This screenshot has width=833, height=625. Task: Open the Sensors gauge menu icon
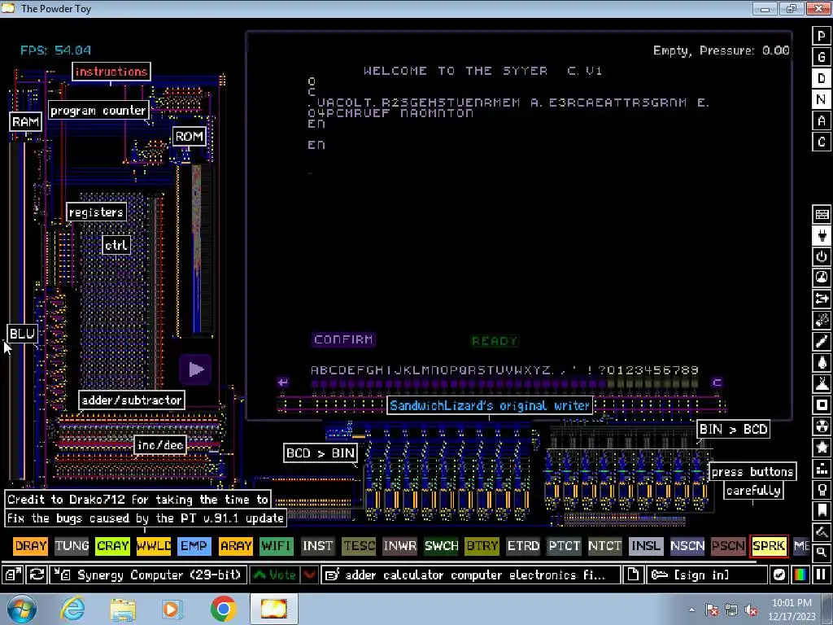[822, 278]
